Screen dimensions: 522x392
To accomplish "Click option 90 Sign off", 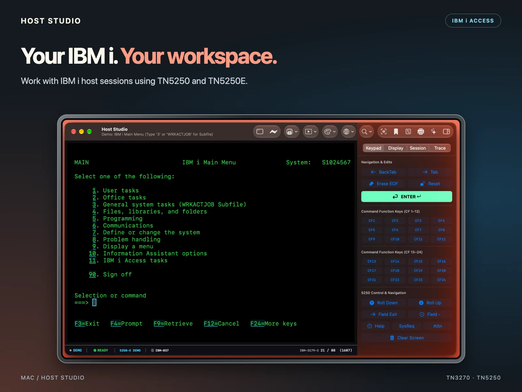I will click(110, 274).
